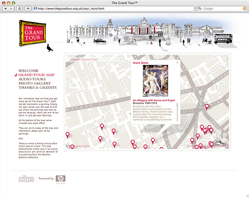
Task: Open the Audio Tours menu item
Action: point(32,79)
